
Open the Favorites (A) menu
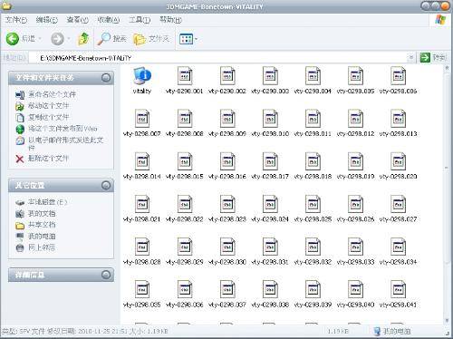pyautogui.click(x=109, y=20)
